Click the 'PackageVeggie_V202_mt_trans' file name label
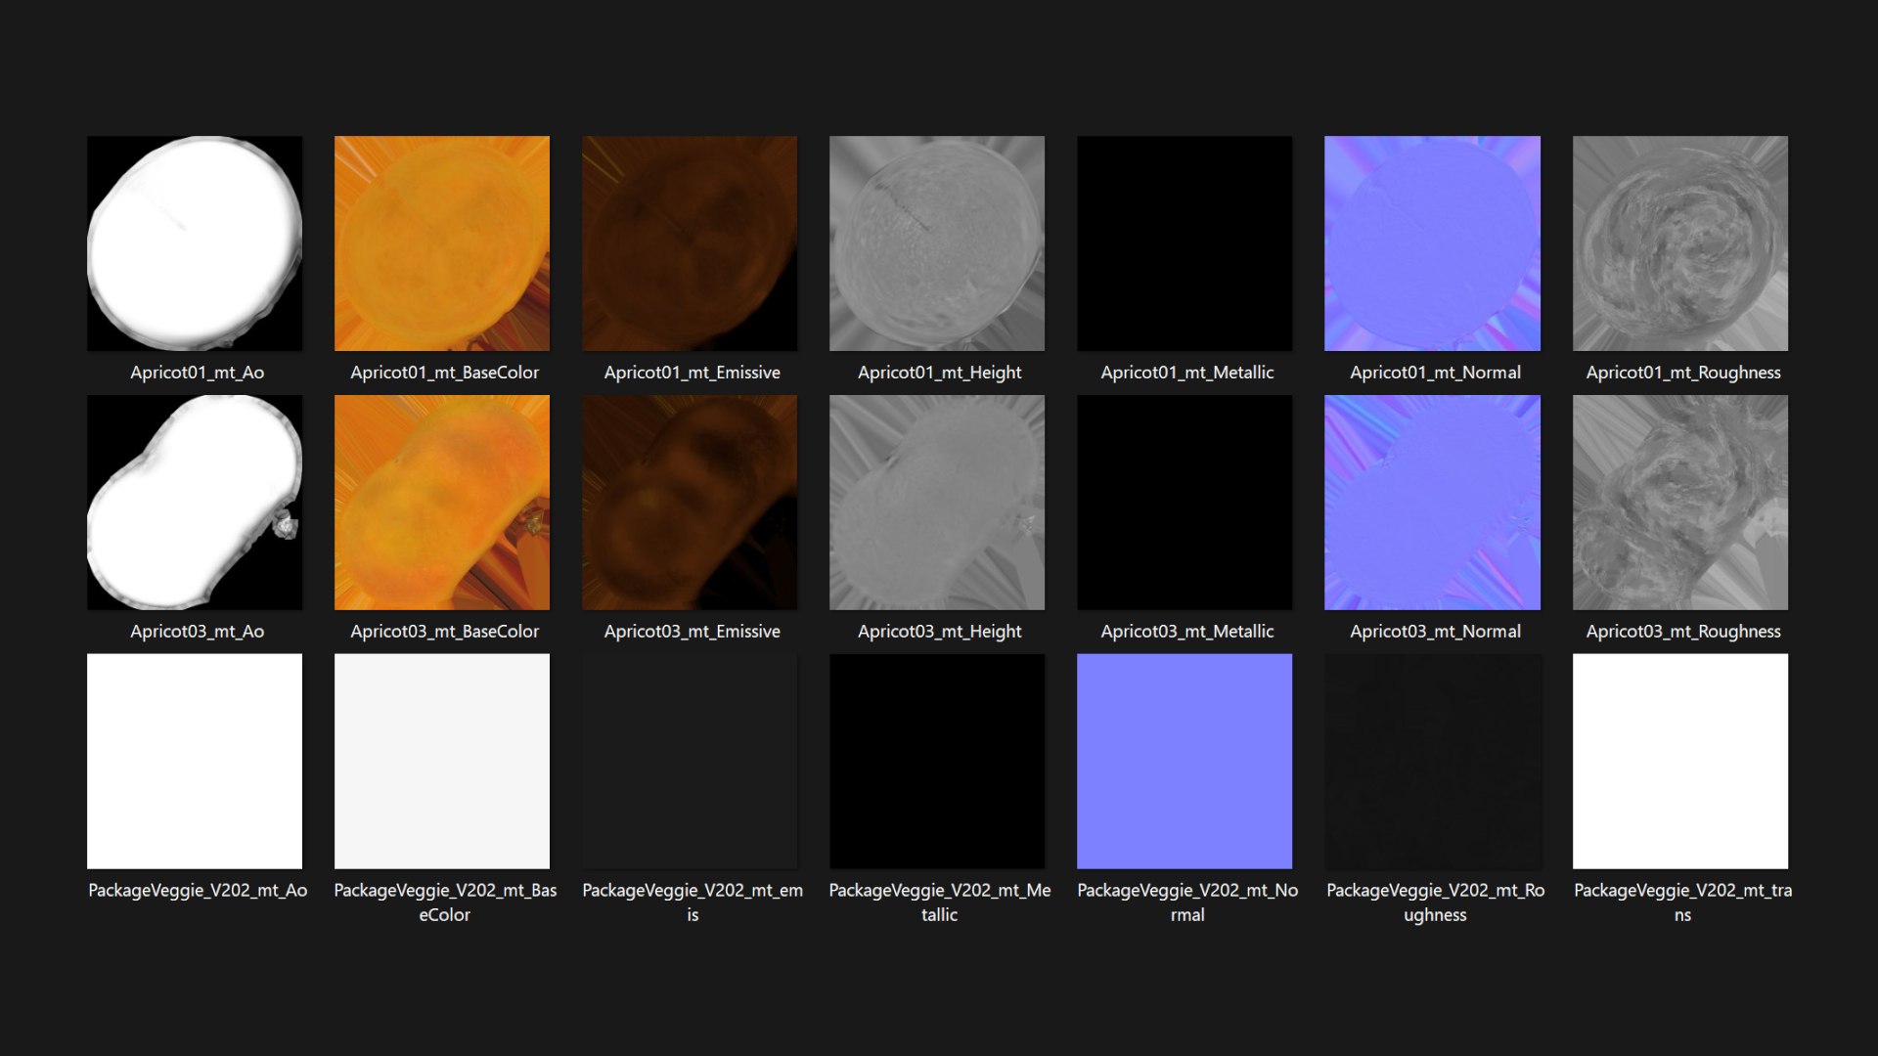1878x1056 pixels. pos(1683,902)
